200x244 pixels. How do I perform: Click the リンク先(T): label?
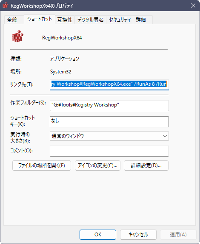[22, 84]
